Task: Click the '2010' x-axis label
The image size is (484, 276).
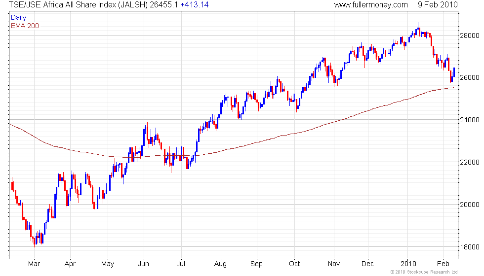Action: tap(408, 264)
